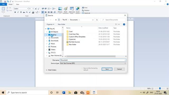Click Hide Folders in Save As dialog

51,70
